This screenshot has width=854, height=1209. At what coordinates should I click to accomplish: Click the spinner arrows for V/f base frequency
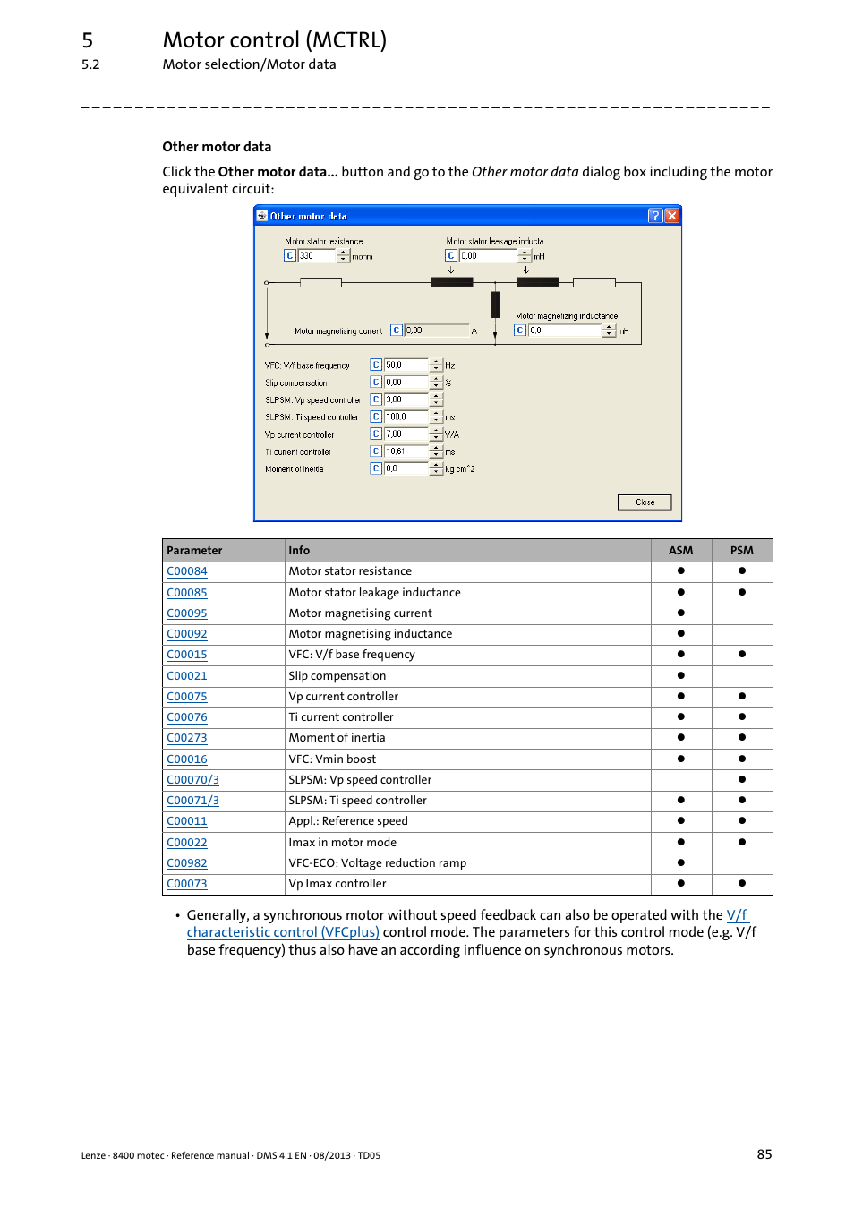point(437,365)
